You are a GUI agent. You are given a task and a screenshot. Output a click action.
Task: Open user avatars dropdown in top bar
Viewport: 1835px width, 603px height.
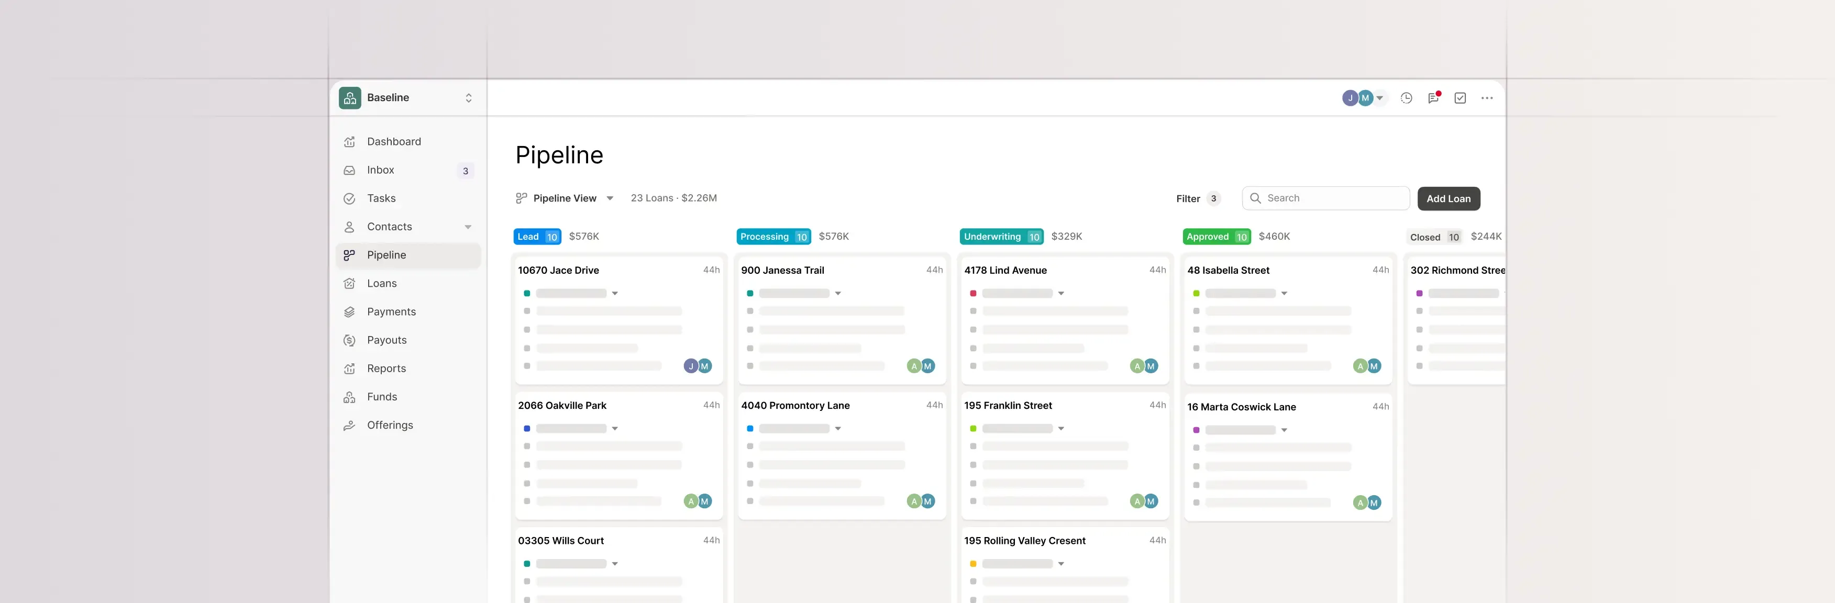[1380, 98]
